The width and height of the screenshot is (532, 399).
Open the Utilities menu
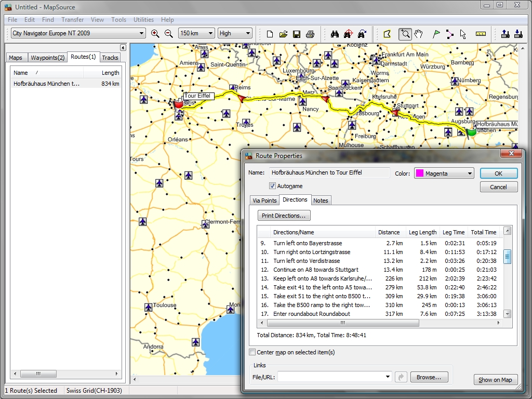(x=143, y=20)
